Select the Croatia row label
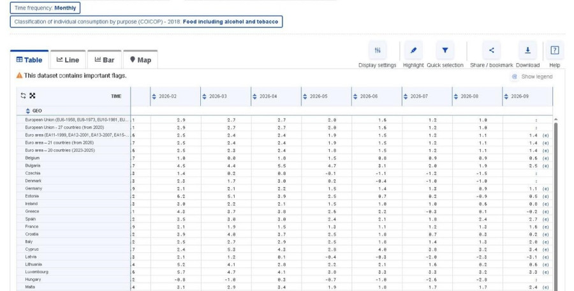 32,234
